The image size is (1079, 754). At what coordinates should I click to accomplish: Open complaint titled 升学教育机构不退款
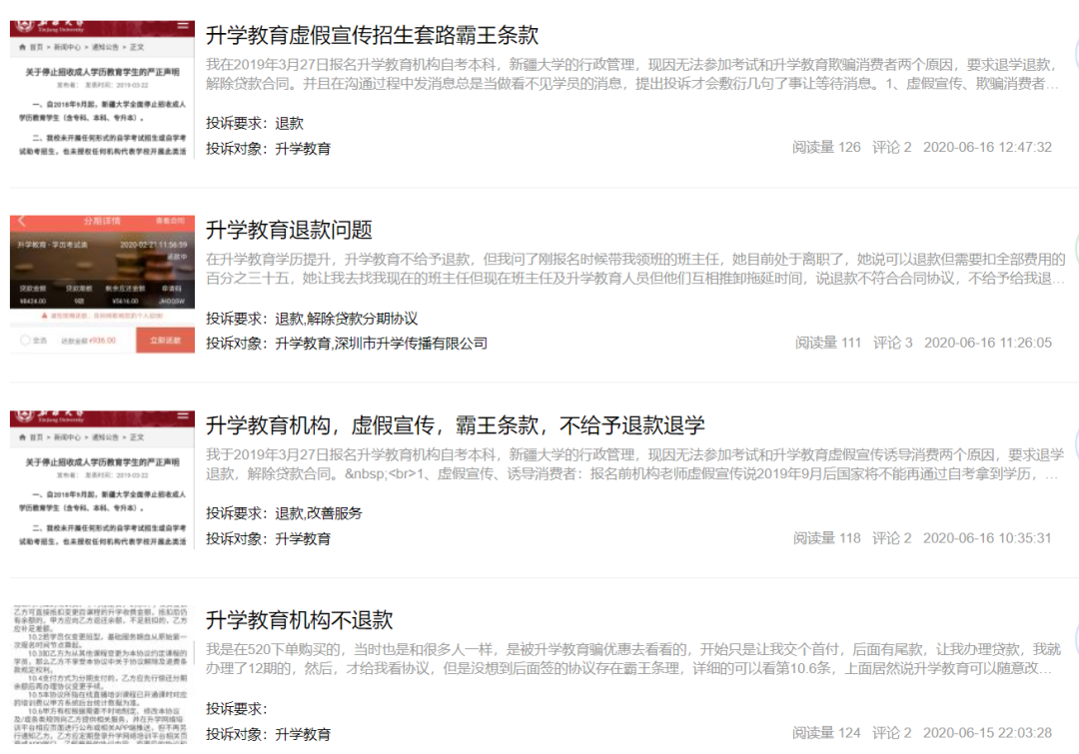pyautogui.click(x=299, y=620)
